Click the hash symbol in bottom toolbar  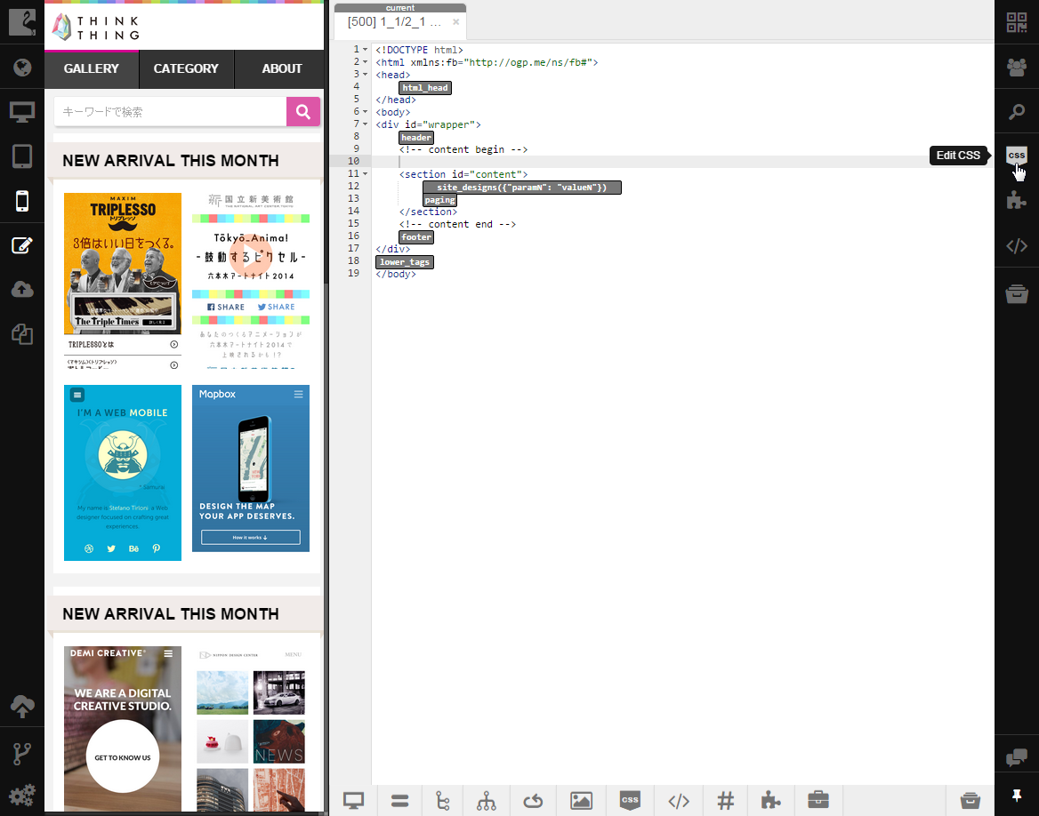pos(726,801)
